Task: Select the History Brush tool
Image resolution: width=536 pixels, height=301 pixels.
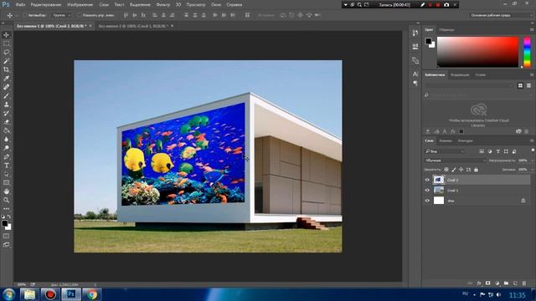Action: click(x=6, y=114)
